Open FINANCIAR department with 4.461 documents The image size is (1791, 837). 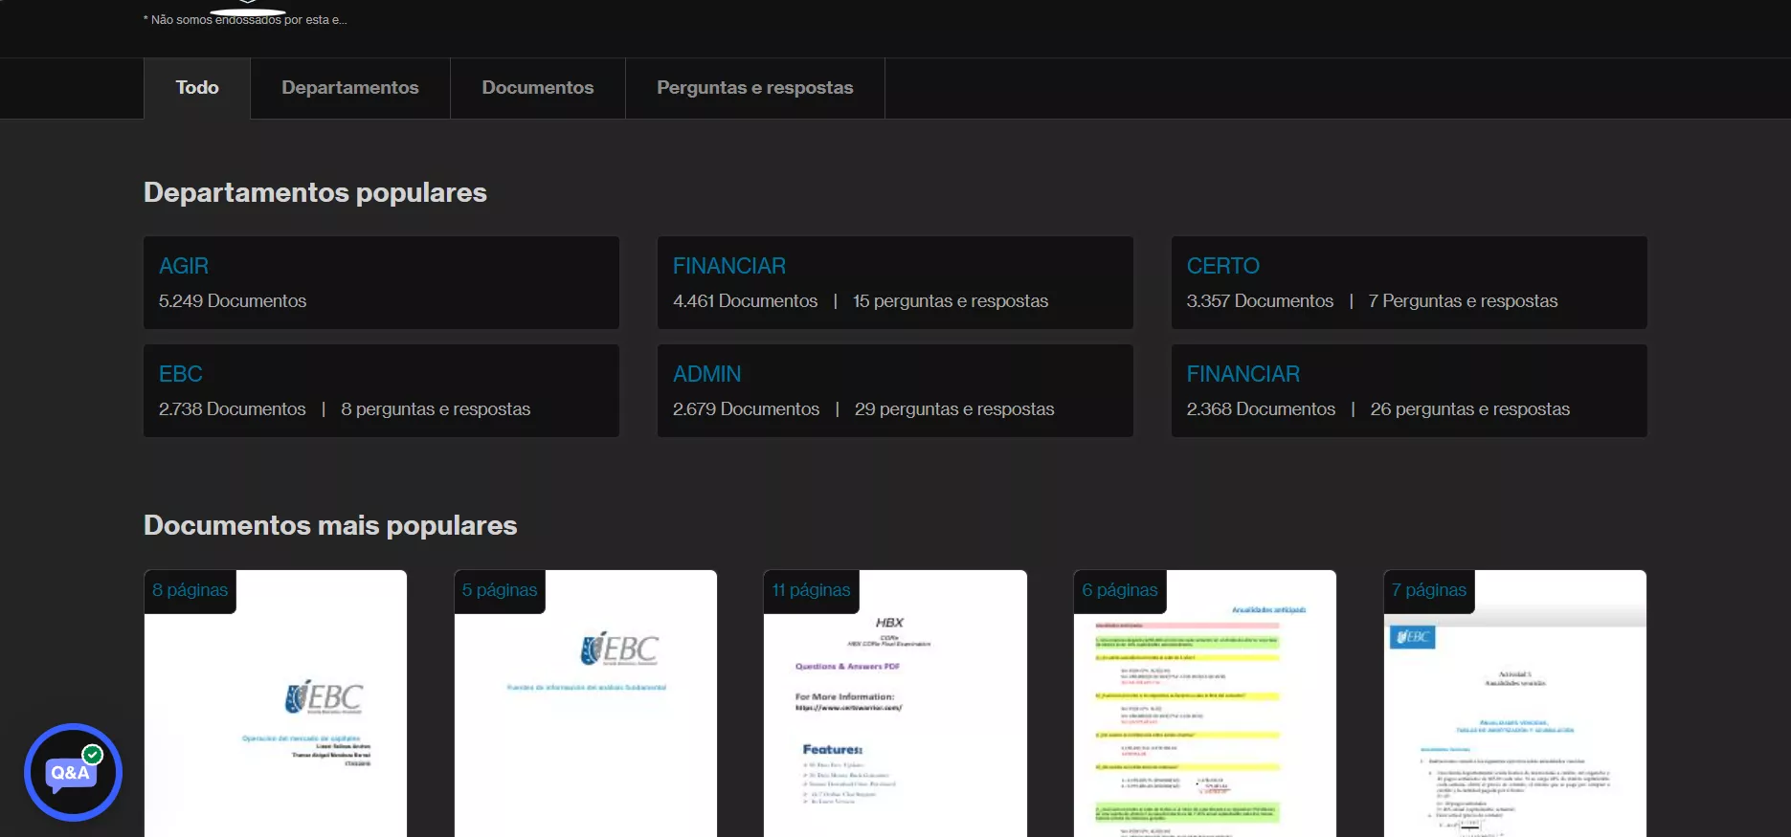coord(729,266)
